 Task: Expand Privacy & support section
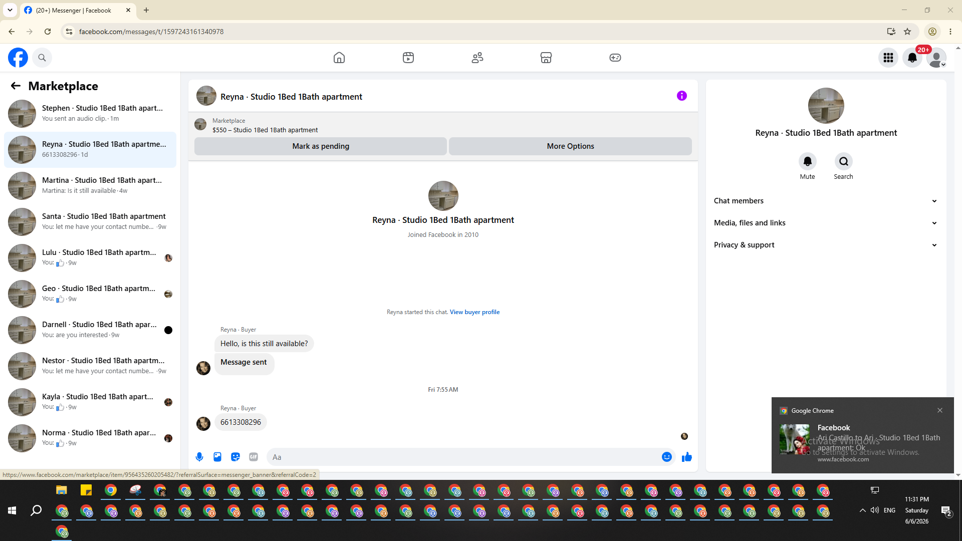826,245
